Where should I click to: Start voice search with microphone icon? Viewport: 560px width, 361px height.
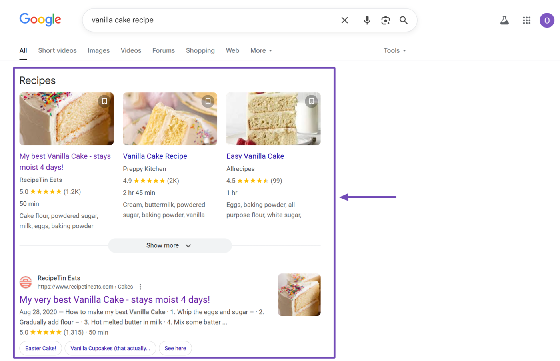tap(367, 20)
